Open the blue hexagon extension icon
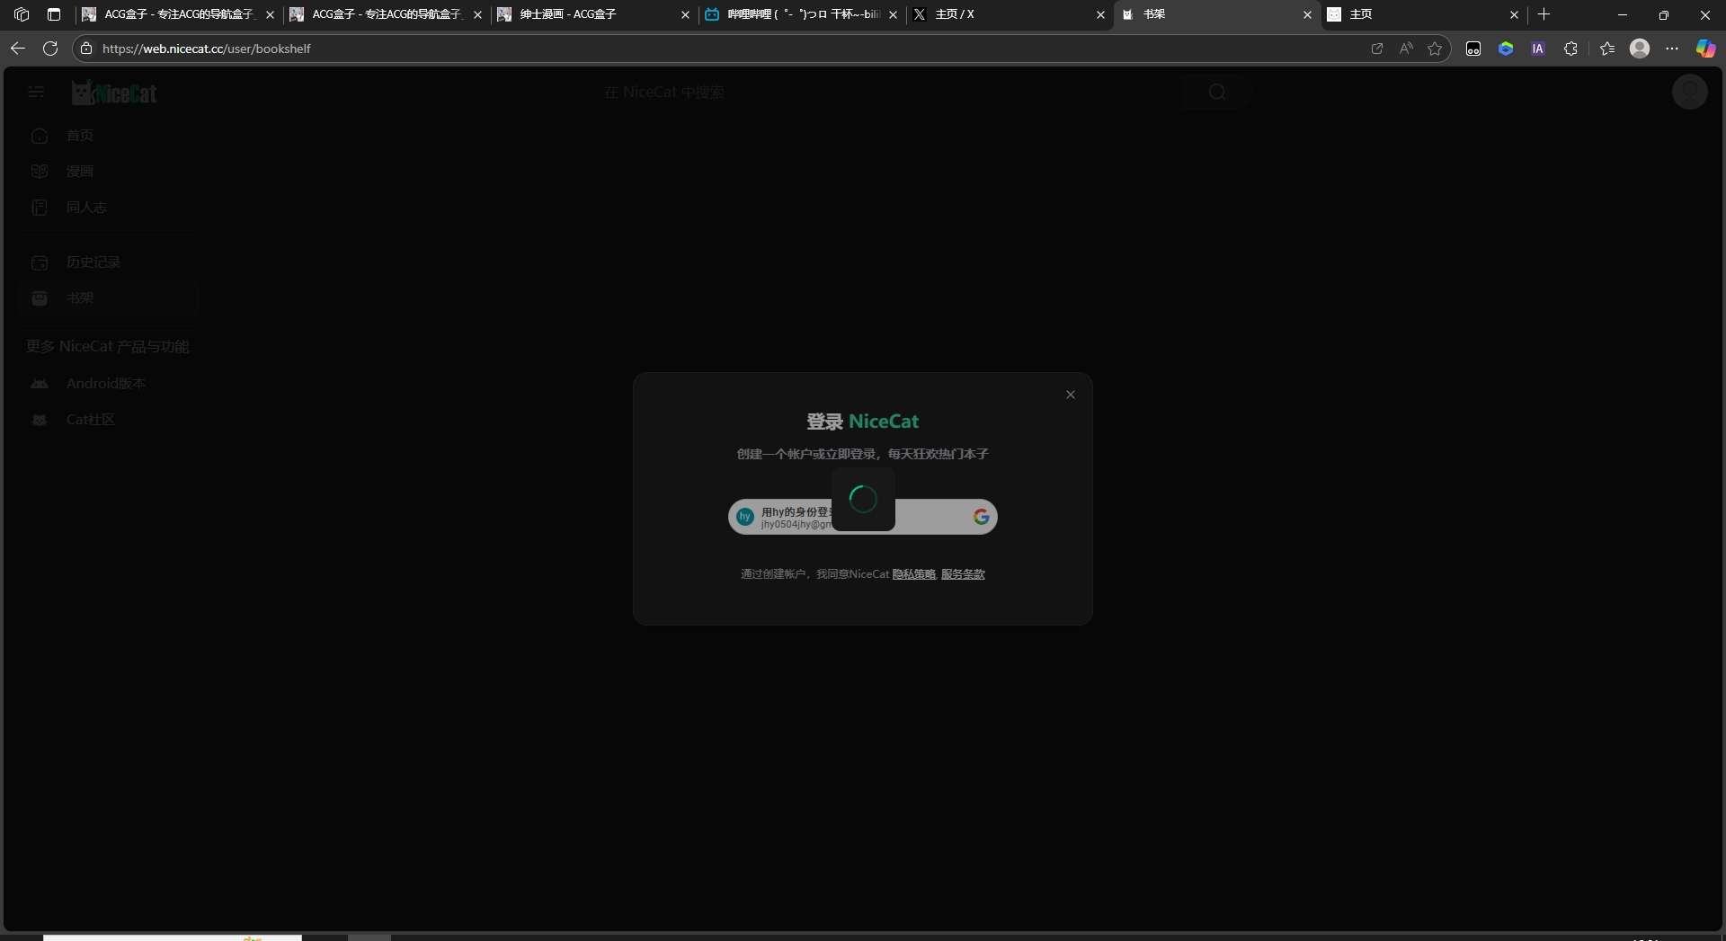1726x941 pixels. click(x=1506, y=49)
